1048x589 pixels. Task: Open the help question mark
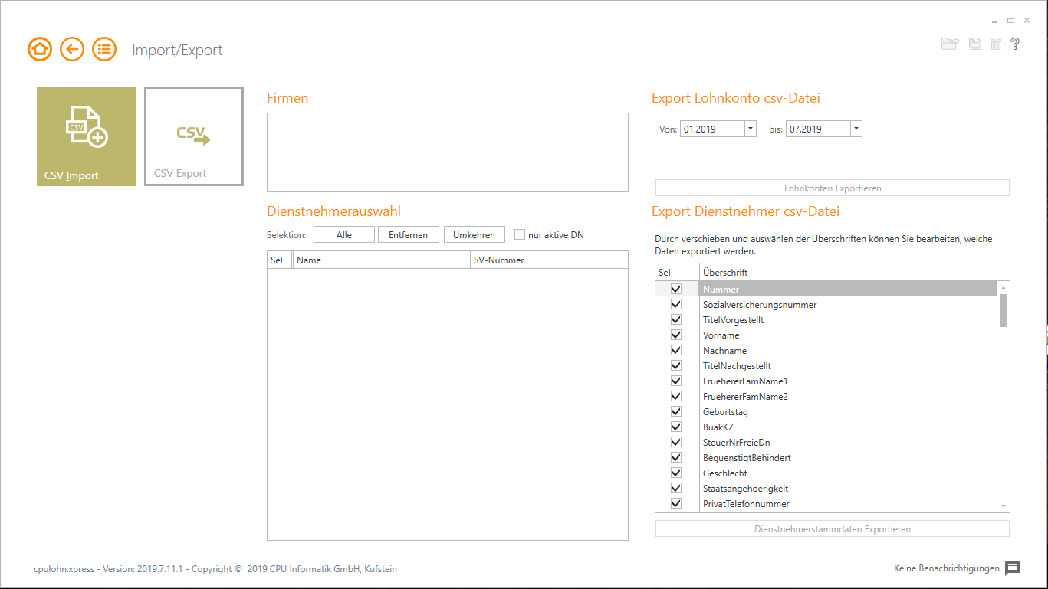(1015, 44)
